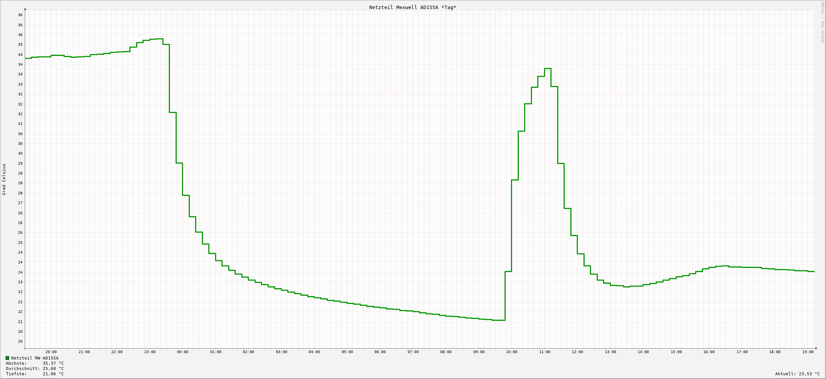Click the 12:00 time axis label
This screenshot has height=379, width=826.
click(577, 352)
